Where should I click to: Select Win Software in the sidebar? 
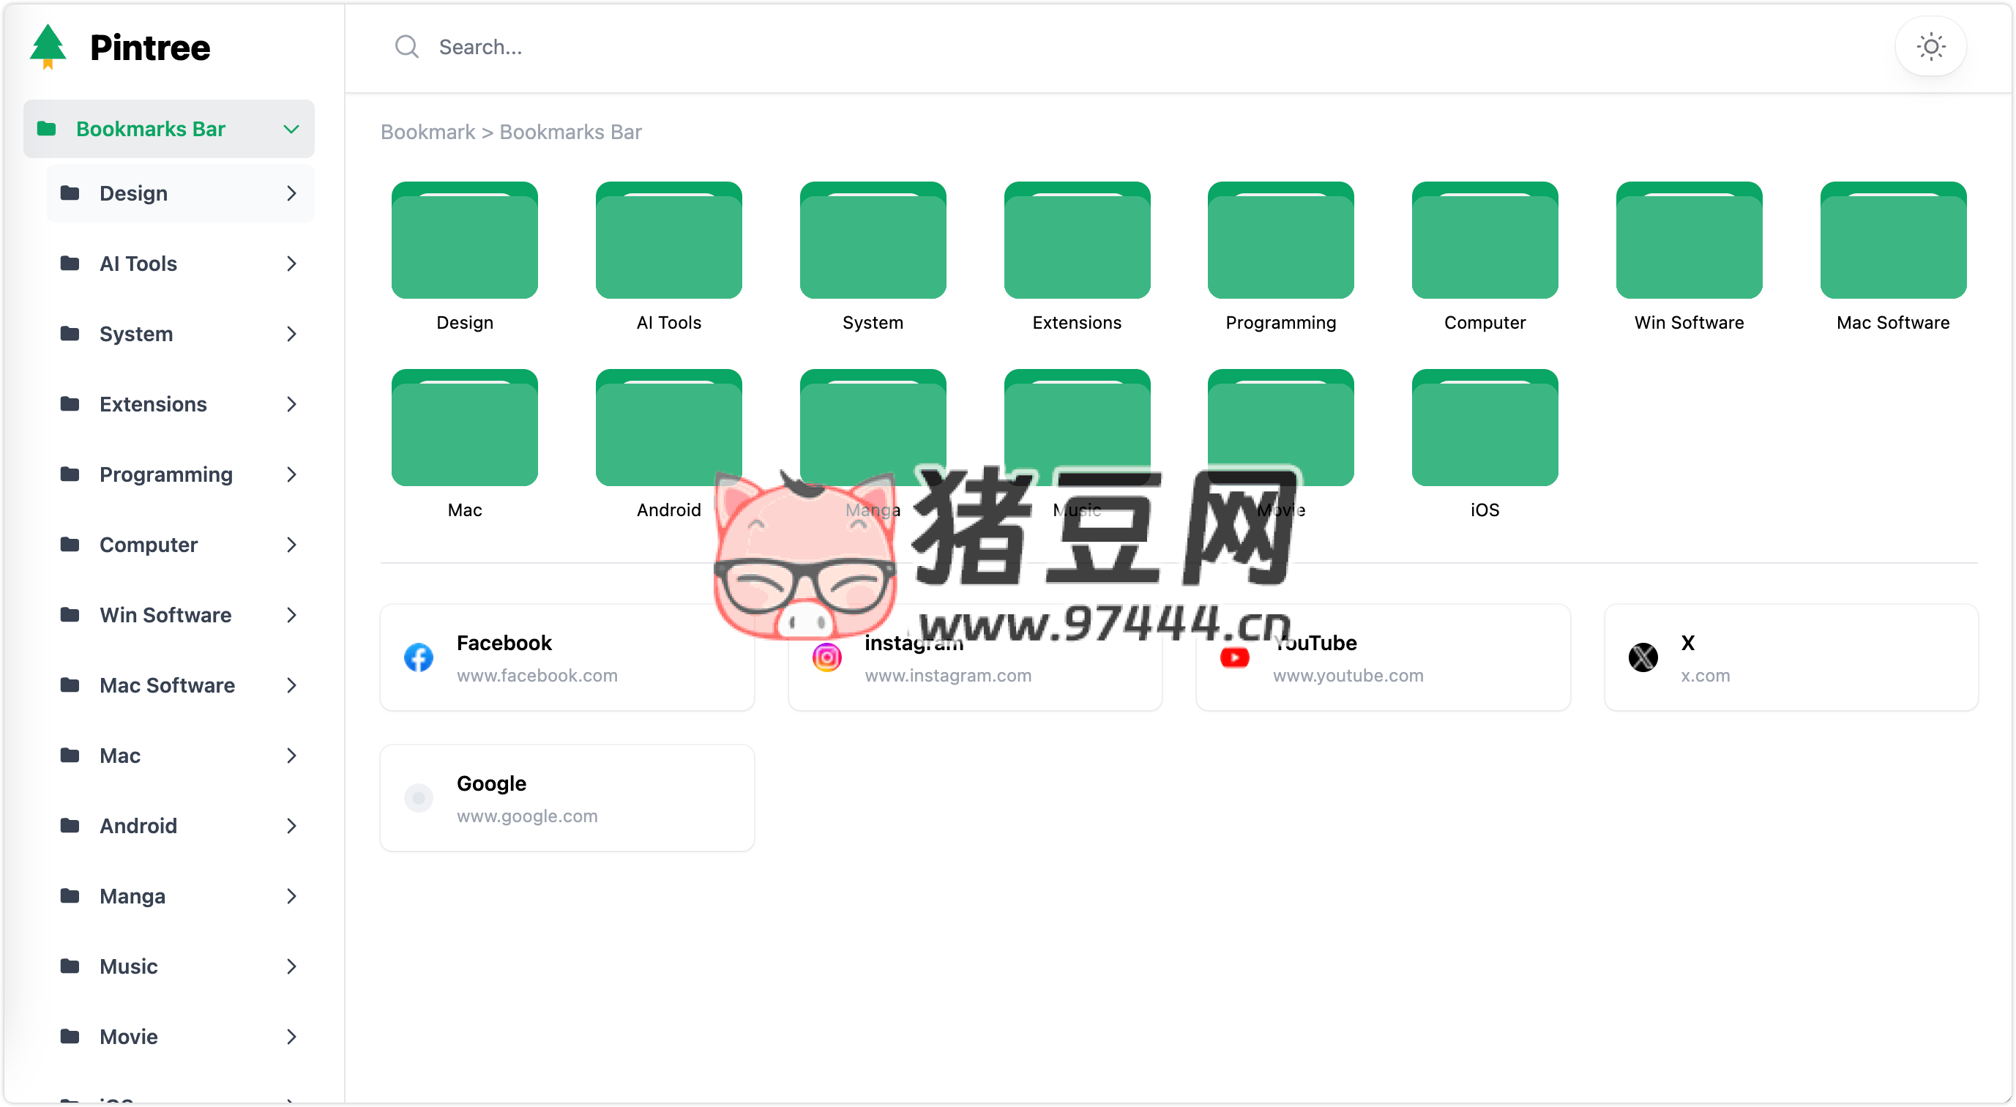(x=165, y=615)
